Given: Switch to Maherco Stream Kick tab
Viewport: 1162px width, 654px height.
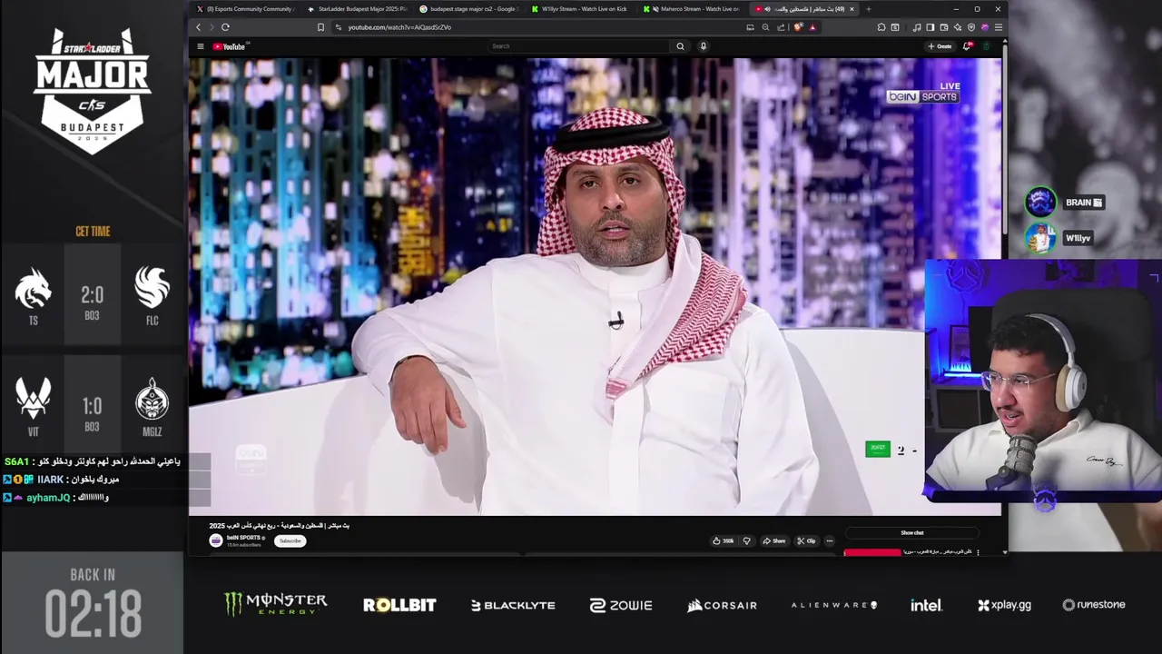Looking at the screenshot, I should pyautogui.click(x=692, y=9).
